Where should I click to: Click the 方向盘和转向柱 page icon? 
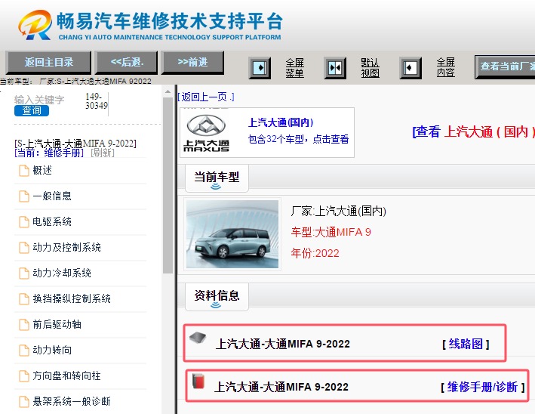pyautogui.click(x=24, y=375)
